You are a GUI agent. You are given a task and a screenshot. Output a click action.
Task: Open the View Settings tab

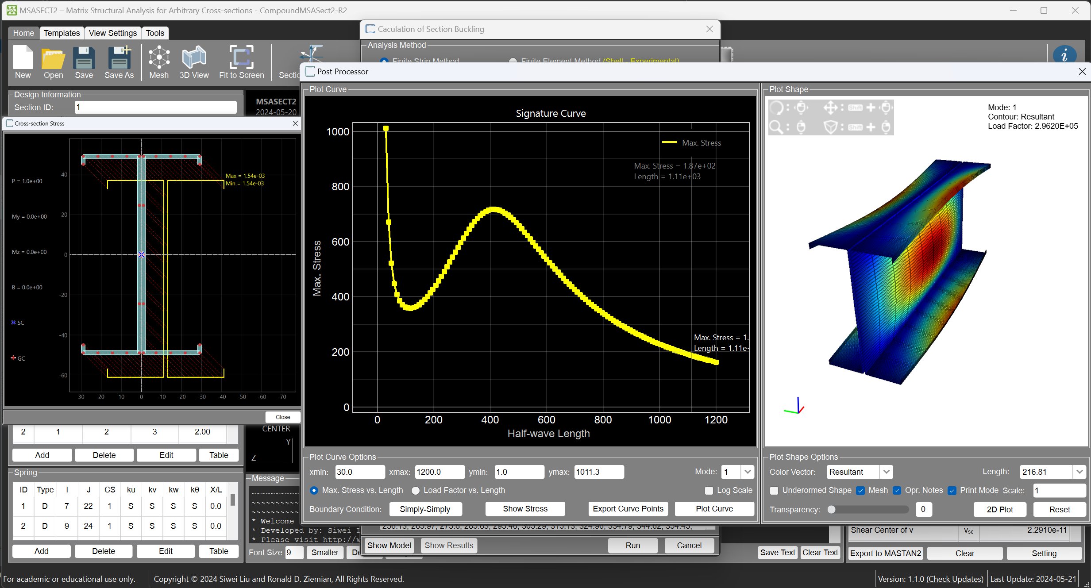112,33
